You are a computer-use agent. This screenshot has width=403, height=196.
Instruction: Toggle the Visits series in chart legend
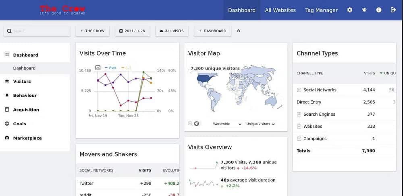[x=110, y=68]
